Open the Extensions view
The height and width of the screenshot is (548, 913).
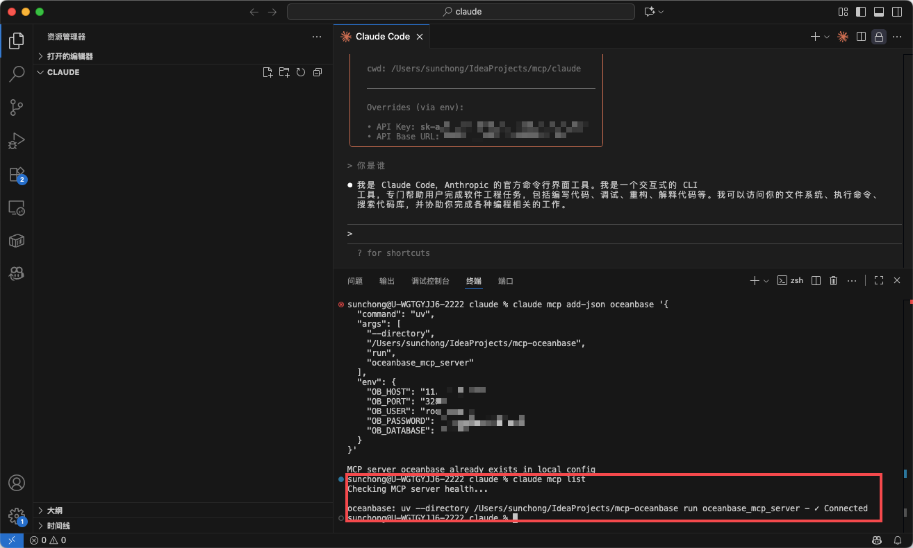tap(17, 175)
